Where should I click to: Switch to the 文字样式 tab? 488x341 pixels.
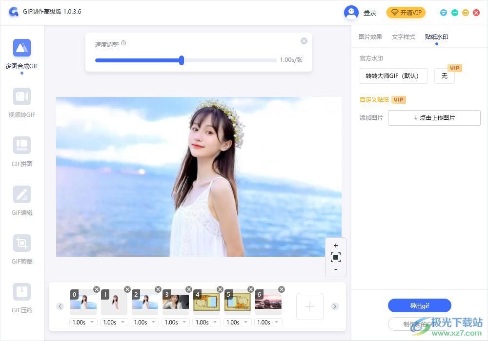click(403, 37)
